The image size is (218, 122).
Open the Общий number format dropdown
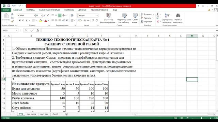click(x=97, y=16)
